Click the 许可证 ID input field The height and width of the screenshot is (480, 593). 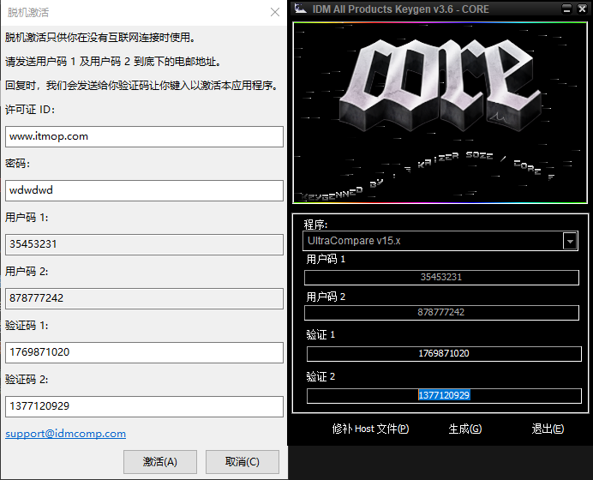tap(144, 136)
